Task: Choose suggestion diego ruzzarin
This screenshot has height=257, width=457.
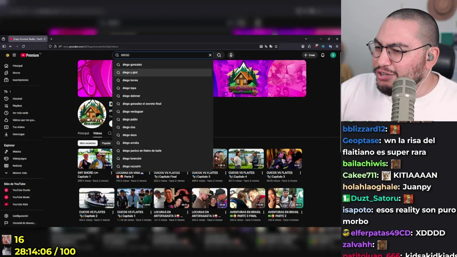Action: (162, 166)
